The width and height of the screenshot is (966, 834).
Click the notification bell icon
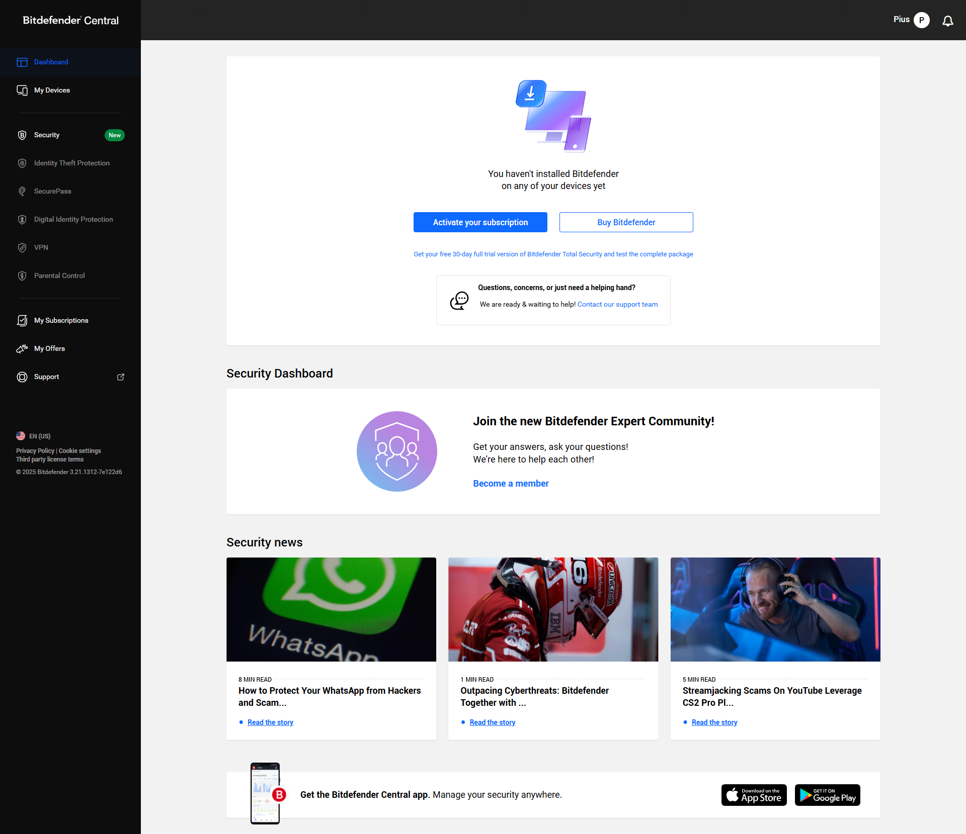pyautogui.click(x=947, y=21)
